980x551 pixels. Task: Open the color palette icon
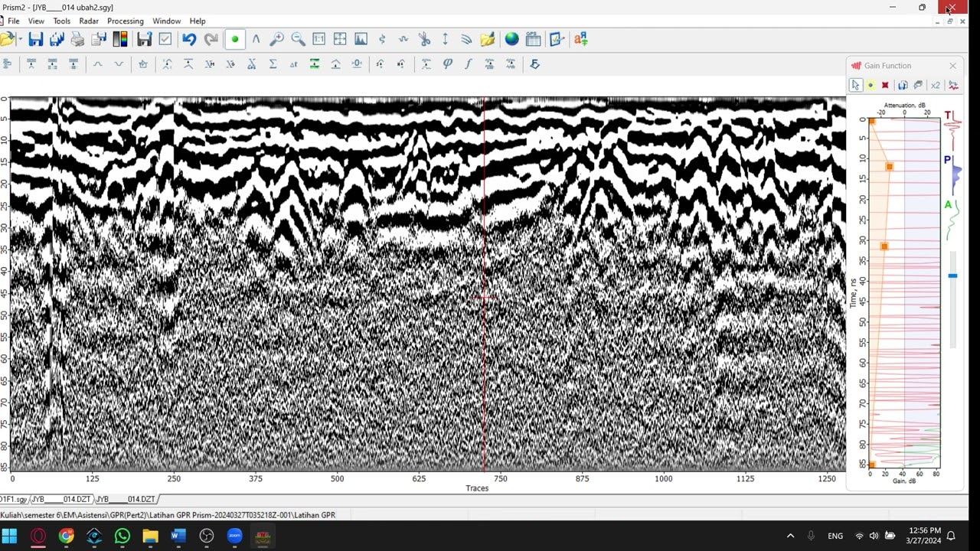(120, 39)
